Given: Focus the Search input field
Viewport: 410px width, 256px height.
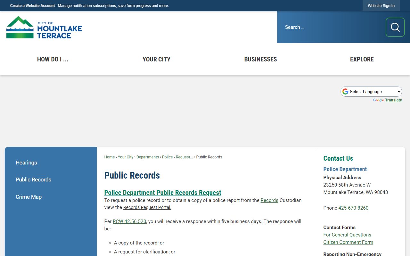Looking at the screenshot, I should tap(332, 27).
